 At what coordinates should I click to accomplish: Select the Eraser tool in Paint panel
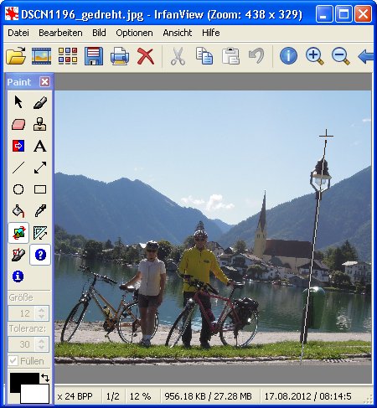coord(18,124)
